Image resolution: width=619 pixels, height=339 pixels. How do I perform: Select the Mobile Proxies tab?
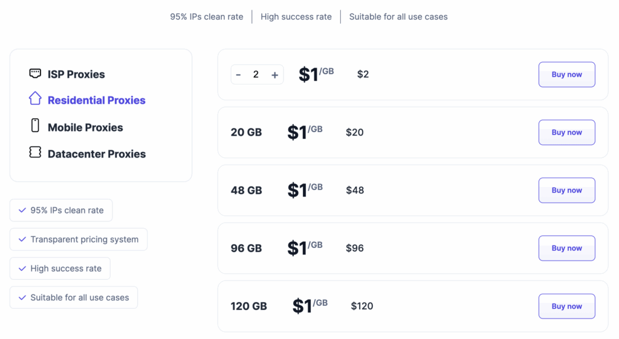(85, 127)
